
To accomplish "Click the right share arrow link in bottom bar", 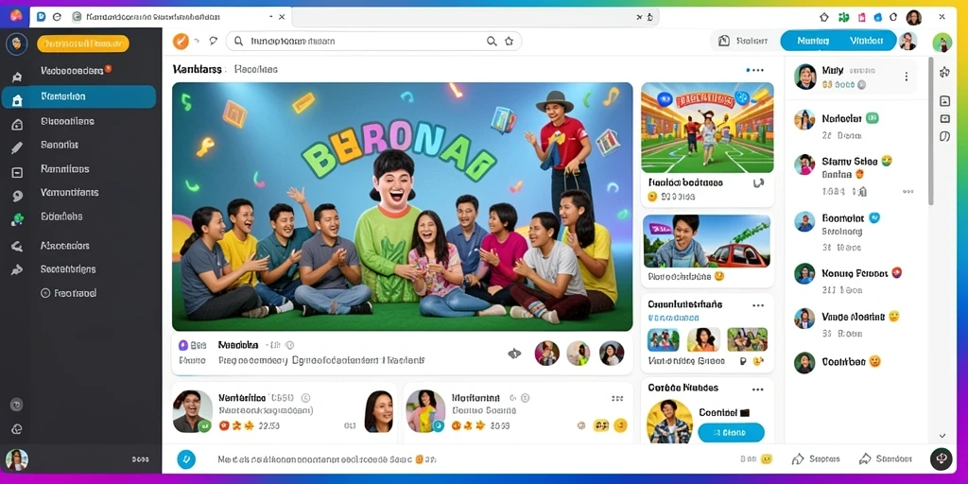I will click(x=885, y=458).
